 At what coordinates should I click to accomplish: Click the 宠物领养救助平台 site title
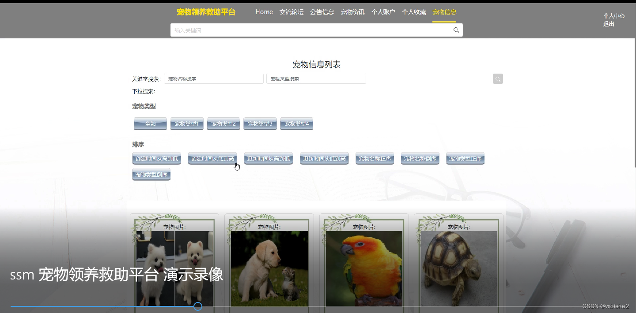(x=206, y=12)
